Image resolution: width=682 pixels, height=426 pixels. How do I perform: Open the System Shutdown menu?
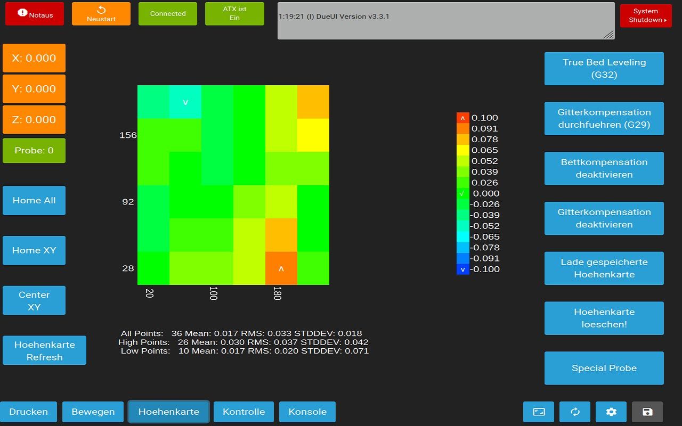(x=646, y=15)
